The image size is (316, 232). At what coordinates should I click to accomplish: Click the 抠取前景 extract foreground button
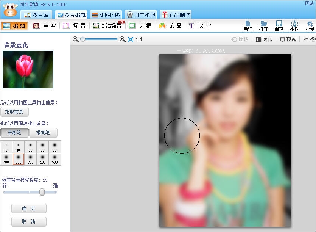[14, 112]
